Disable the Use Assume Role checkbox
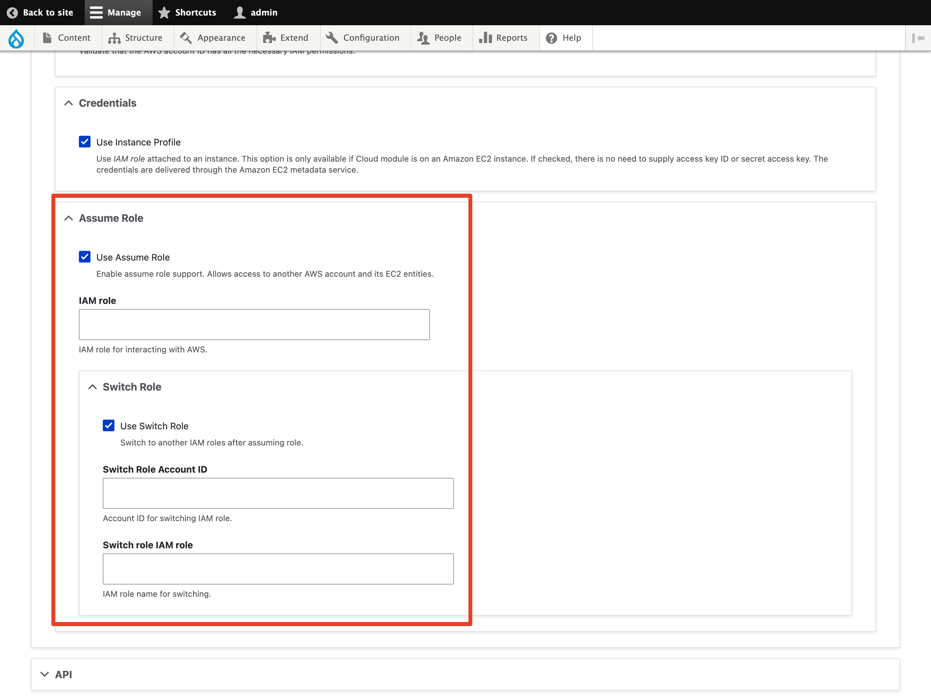 pos(85,257)
